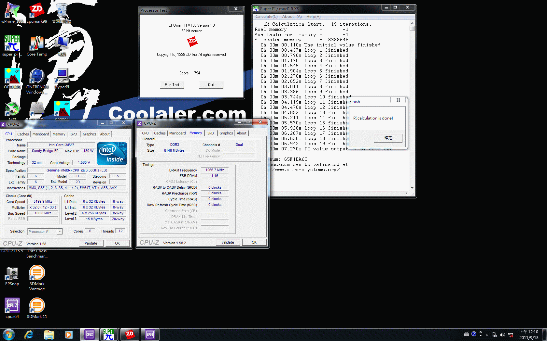
Task: Click the taskbar clock showing 12:10
Action: pyautogui.click(x=529, y=335)
